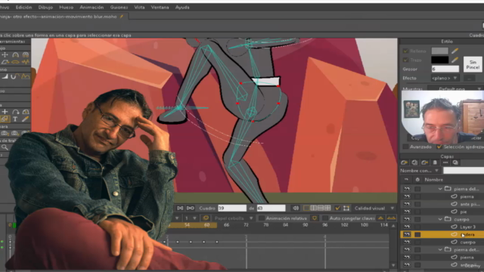Open the Dibujo menu
This screenshot has width=484, height=272.
(x=45, y=7)
